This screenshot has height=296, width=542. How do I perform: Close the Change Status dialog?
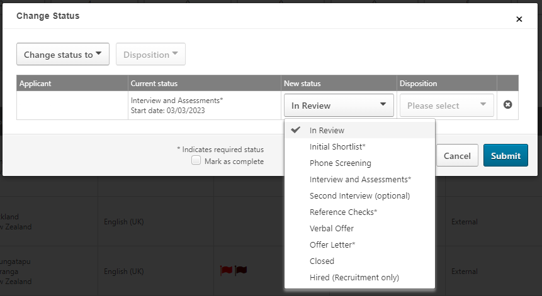pos(519,19)
